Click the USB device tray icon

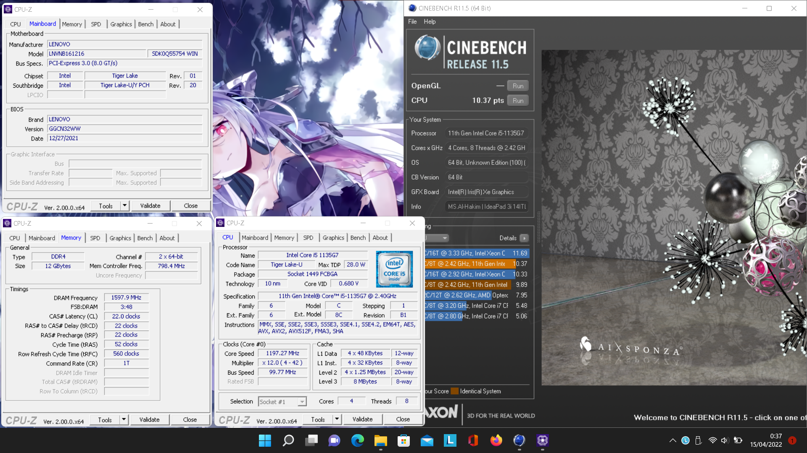[698, 440]
